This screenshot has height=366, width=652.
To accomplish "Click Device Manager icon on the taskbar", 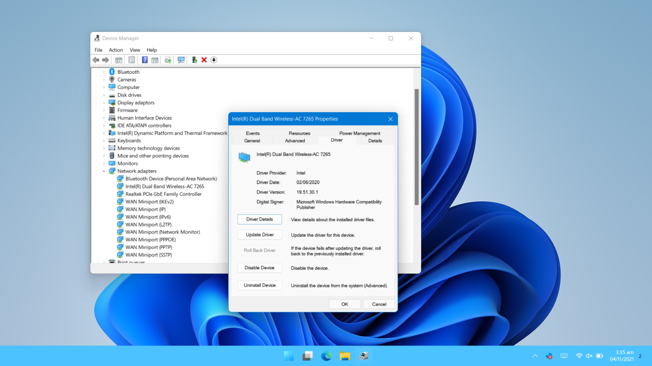I will tap(363, 356).
